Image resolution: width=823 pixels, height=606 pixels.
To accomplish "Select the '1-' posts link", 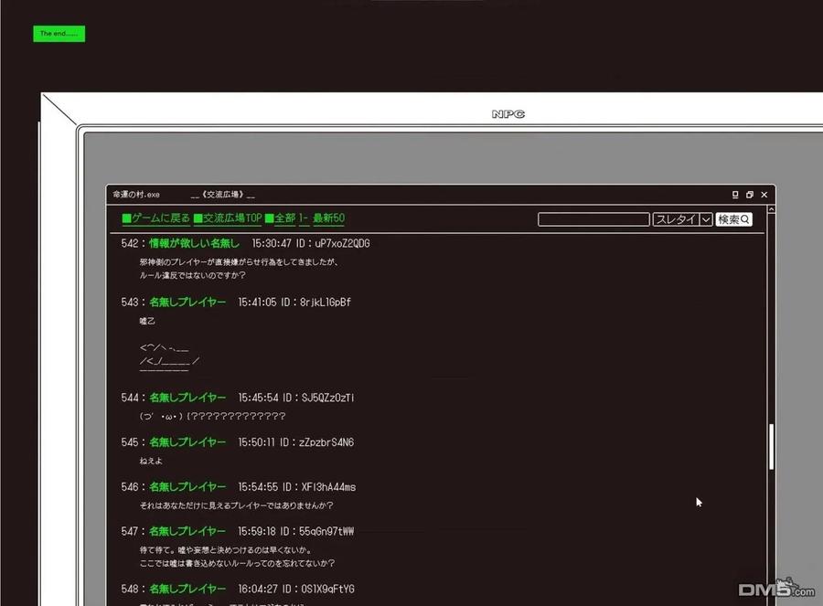I will (x=304, y=218).
